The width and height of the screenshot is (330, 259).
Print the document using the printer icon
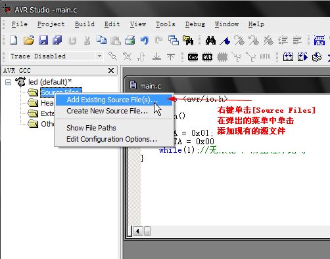coord(130,41)
